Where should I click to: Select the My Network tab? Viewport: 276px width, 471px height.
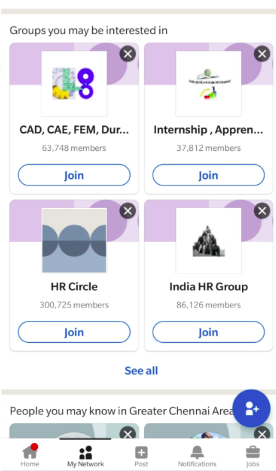(85, 456)
